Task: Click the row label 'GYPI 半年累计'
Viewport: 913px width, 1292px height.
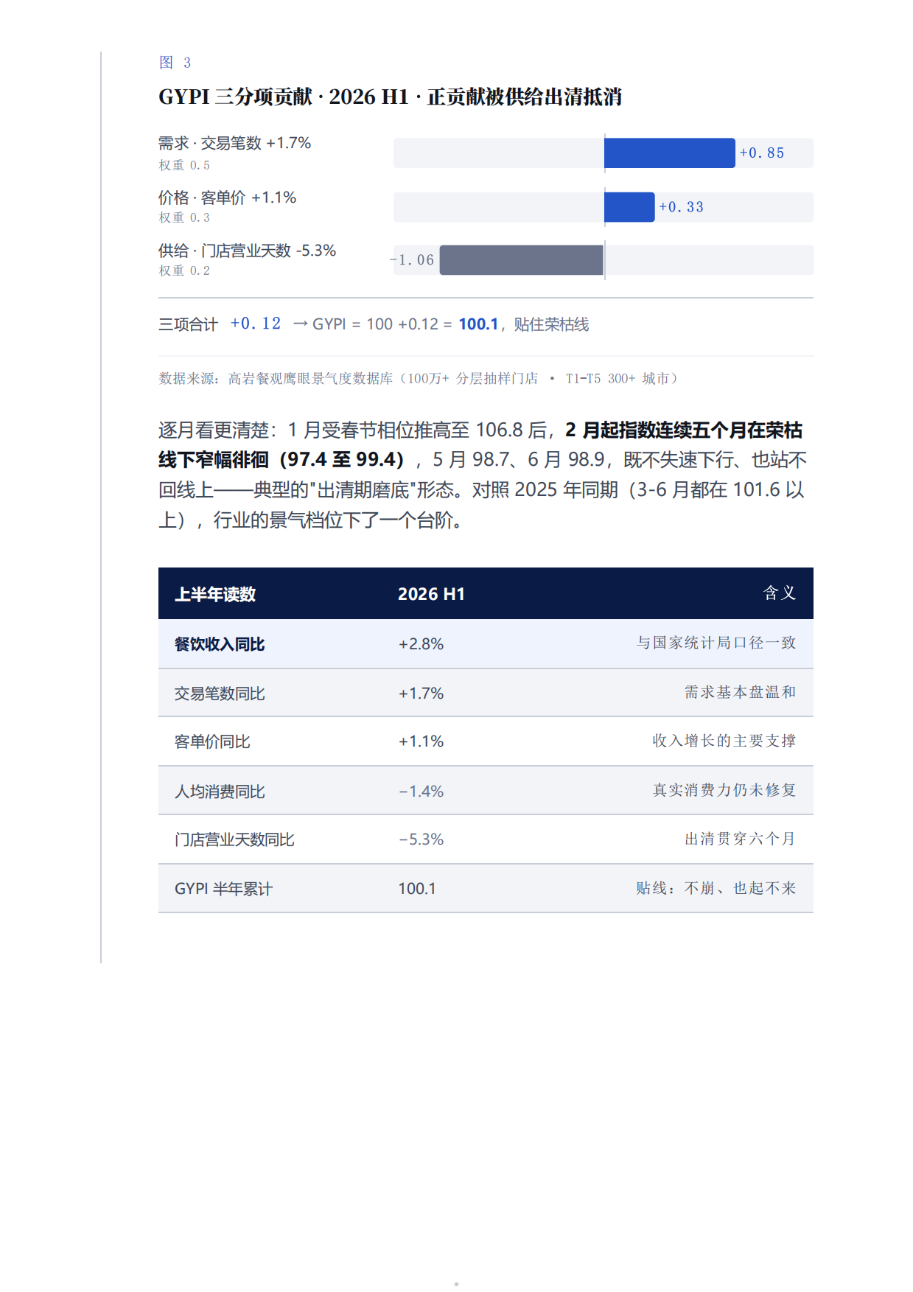Action: [x=223, y=889]
